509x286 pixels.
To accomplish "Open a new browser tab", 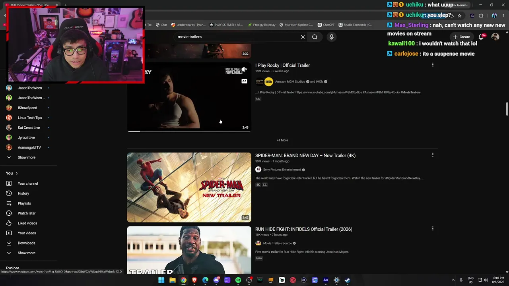I will 66,5.
